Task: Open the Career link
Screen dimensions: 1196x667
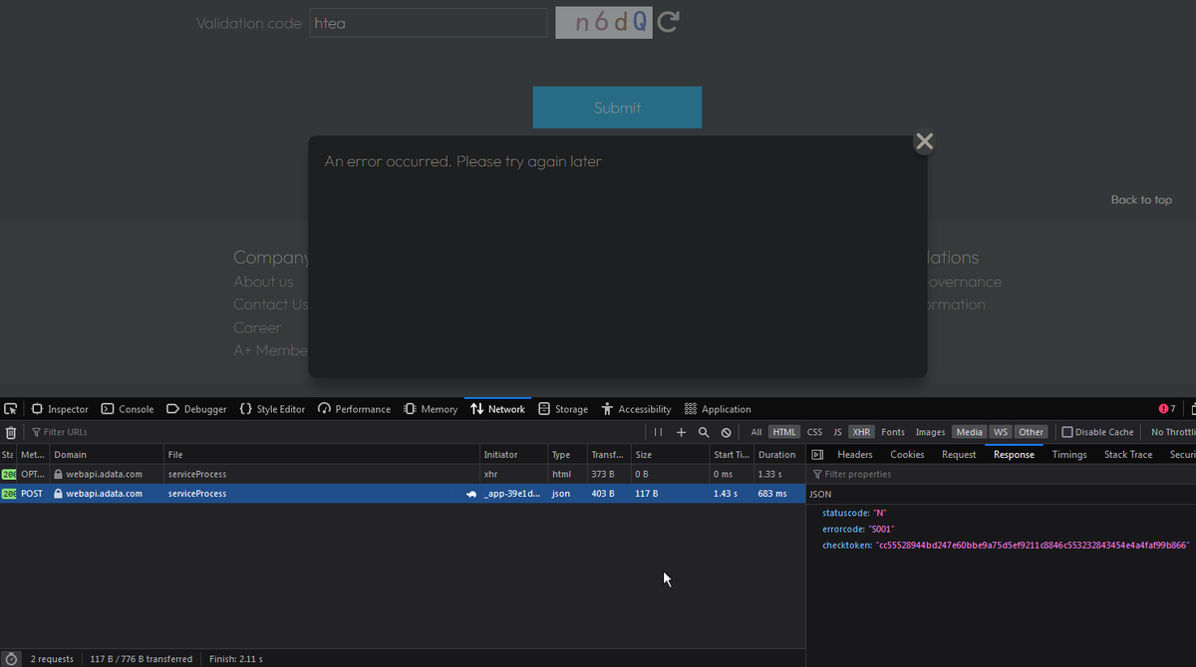Action: pos(257,328)
